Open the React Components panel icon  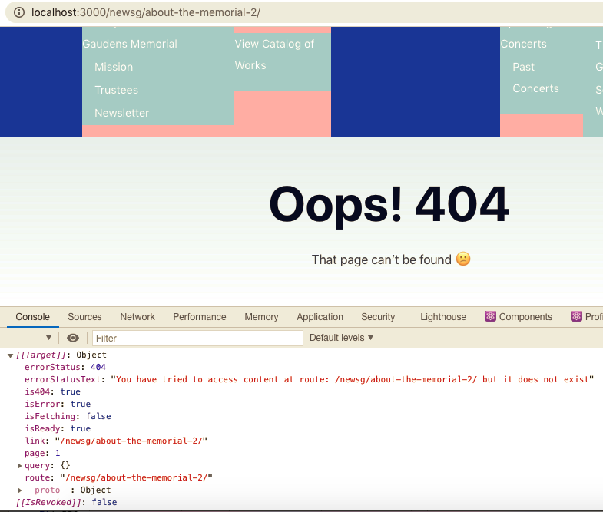tap(490, 317)
